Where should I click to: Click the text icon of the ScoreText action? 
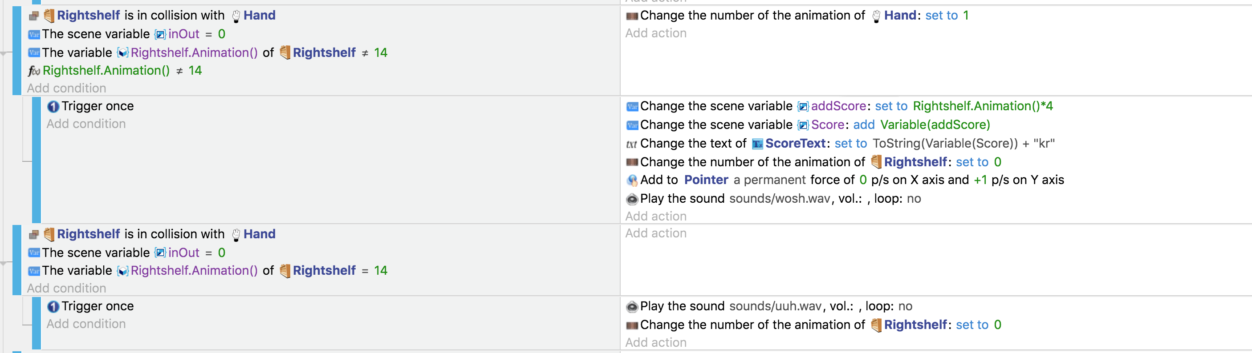pos(632,144)
